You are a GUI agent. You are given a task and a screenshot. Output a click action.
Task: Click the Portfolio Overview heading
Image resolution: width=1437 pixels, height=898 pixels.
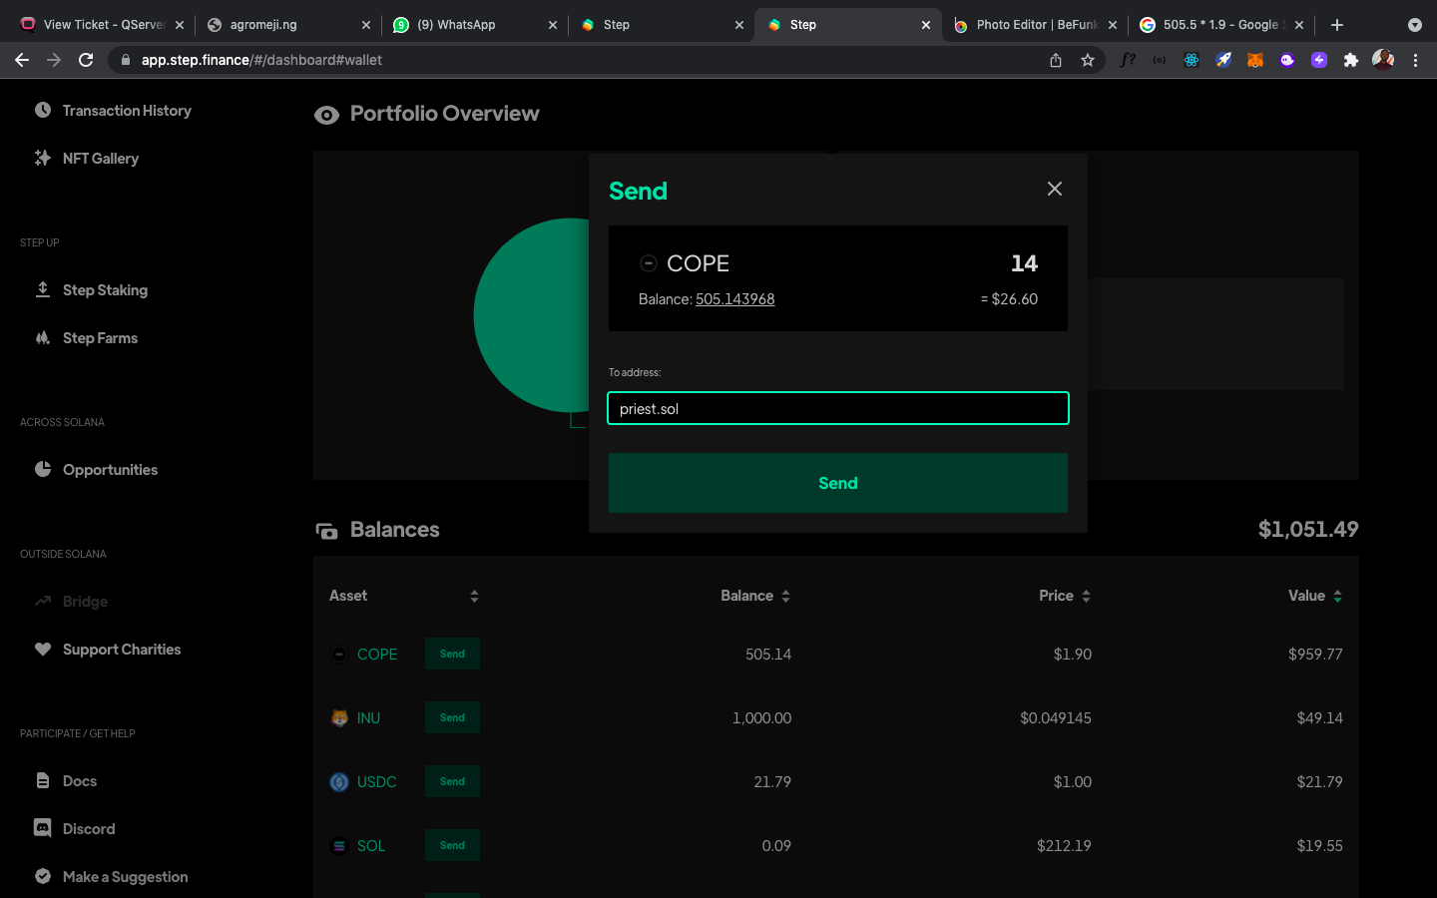[445, 114]
